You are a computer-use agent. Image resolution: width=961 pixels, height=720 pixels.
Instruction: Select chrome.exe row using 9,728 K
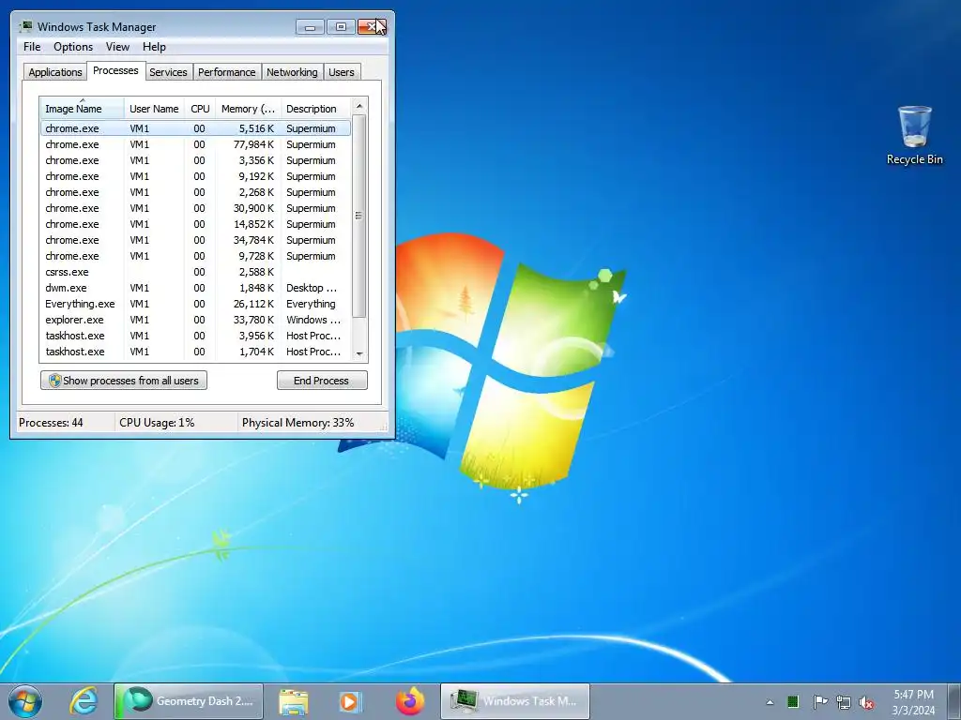tap(195, 256)
